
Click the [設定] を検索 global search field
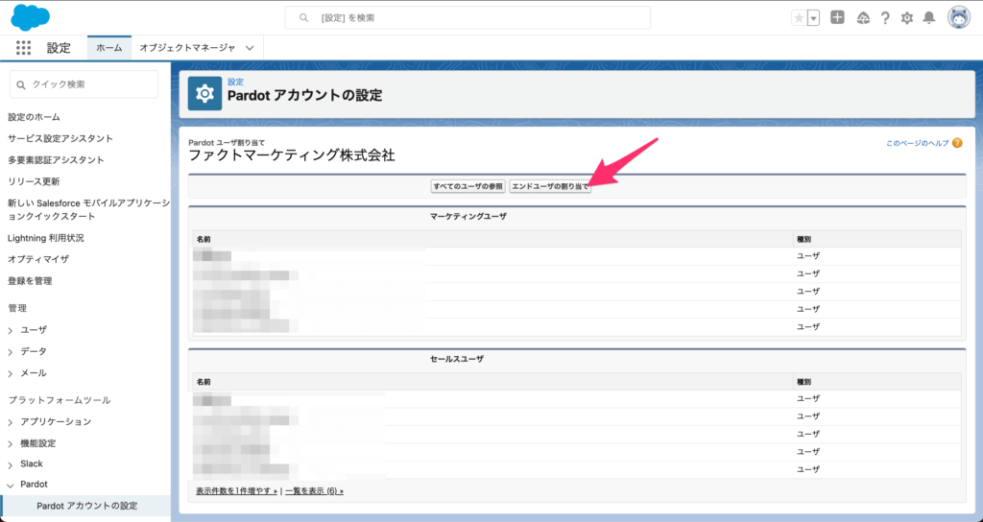coord(468,18)
